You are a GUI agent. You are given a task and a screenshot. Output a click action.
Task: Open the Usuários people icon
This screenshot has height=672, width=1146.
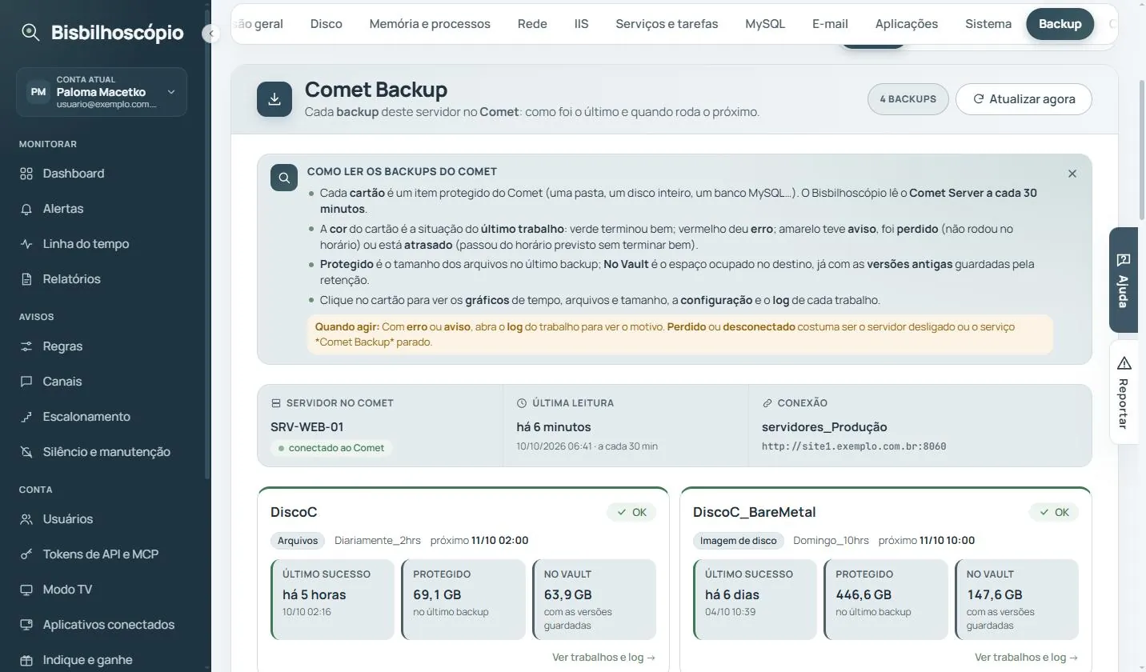[26, 519]
